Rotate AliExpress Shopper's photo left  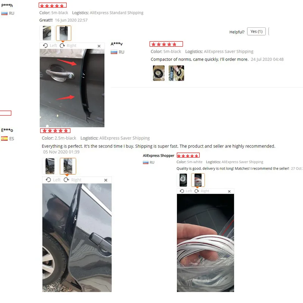point(186,191)
